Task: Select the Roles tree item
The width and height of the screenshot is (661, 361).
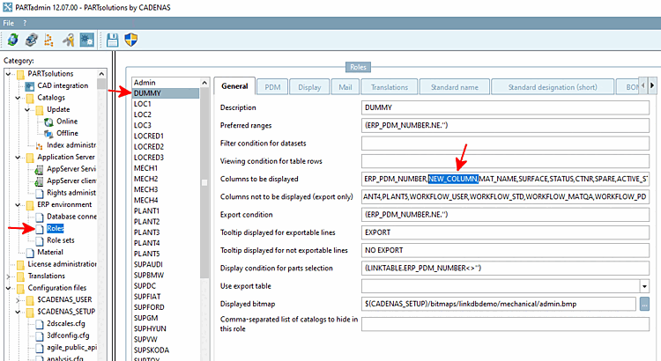Action: coord(56,229)
